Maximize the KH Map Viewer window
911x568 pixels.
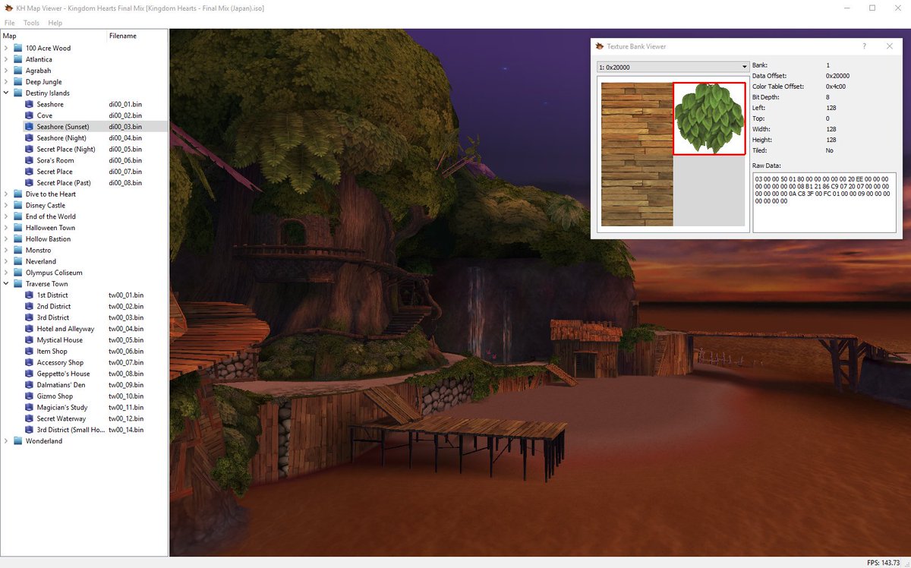[x=872, y=8]
